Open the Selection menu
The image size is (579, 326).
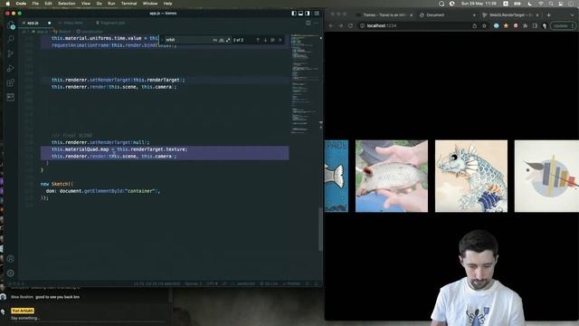(66, 4)
